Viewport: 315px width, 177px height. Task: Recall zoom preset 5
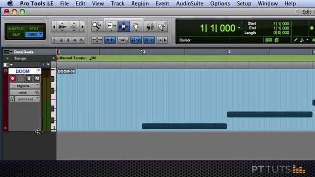(x=81, y=40)
